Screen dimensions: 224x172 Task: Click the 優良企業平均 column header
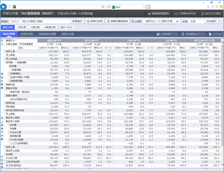54,41
